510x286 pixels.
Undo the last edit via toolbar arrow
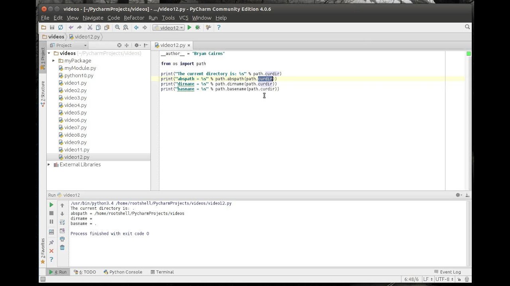[71, 27]
